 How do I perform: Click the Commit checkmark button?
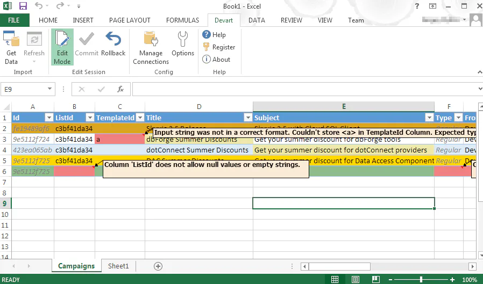coord(87,45)
